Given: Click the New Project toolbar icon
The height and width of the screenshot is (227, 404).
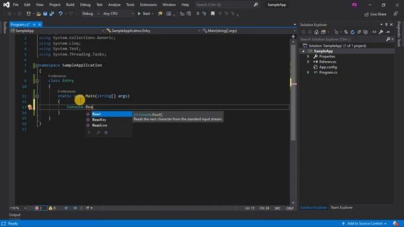Looking at the screenshot, I should pos(28,14).
